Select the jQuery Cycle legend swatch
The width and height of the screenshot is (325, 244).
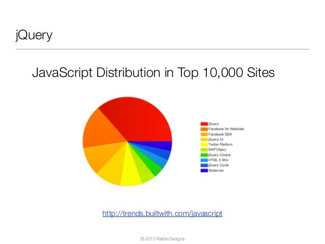click(x=204, y=165)
